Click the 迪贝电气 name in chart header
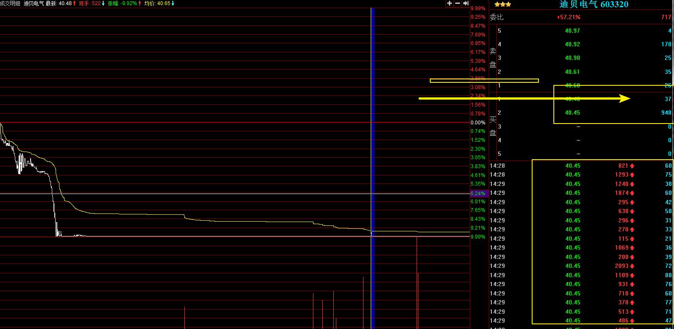The width and height of the screenshot is (674, 329). pyautogui.click(x=34, y=3)
